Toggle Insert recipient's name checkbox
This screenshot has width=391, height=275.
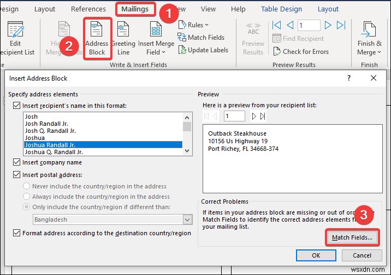pyautogui.click(x=16, y=106)
